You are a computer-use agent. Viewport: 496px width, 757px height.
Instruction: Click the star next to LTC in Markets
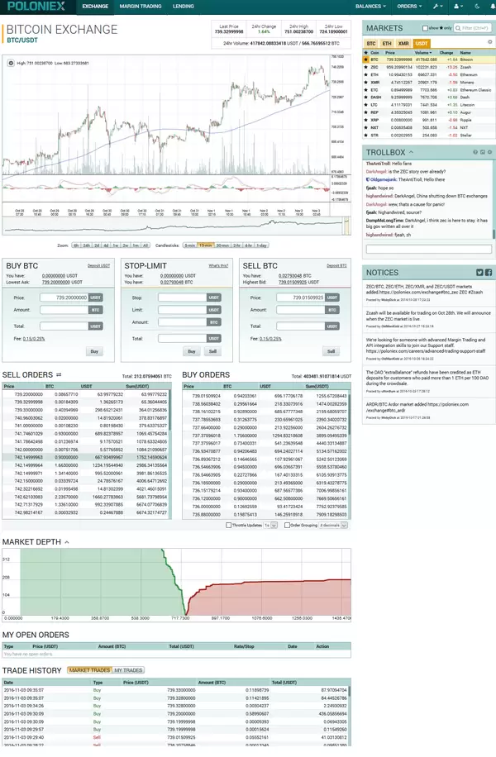(x=365, y=105)
